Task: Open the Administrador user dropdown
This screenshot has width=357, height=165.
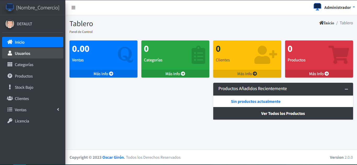Action: pos(337,8)
